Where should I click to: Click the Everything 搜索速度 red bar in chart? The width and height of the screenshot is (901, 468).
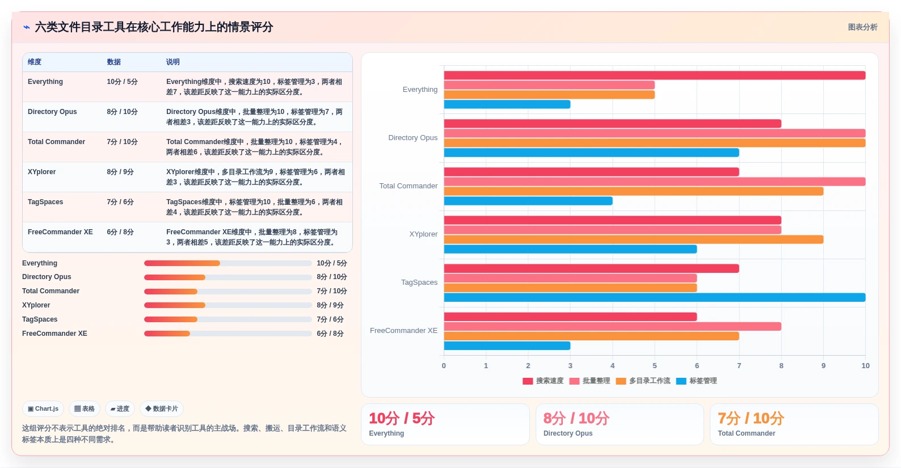coord(655,75)
